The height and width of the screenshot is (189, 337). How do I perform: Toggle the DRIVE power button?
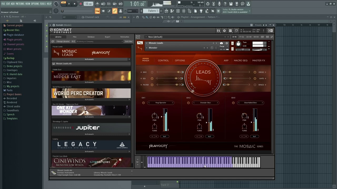pyautogui.click(x=255, y=72)
